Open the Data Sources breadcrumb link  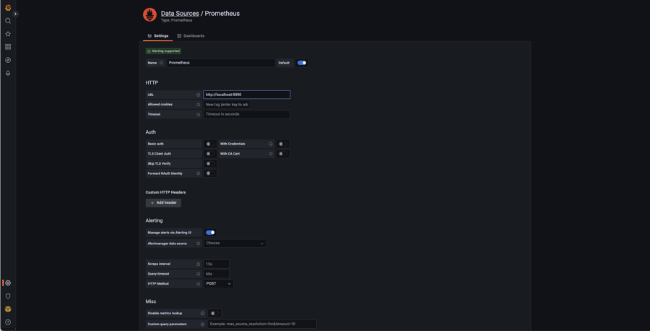coord(180,13)
